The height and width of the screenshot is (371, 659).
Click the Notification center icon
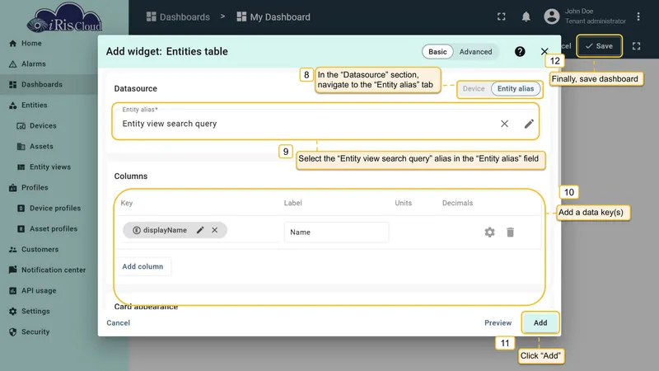(12, 270)
